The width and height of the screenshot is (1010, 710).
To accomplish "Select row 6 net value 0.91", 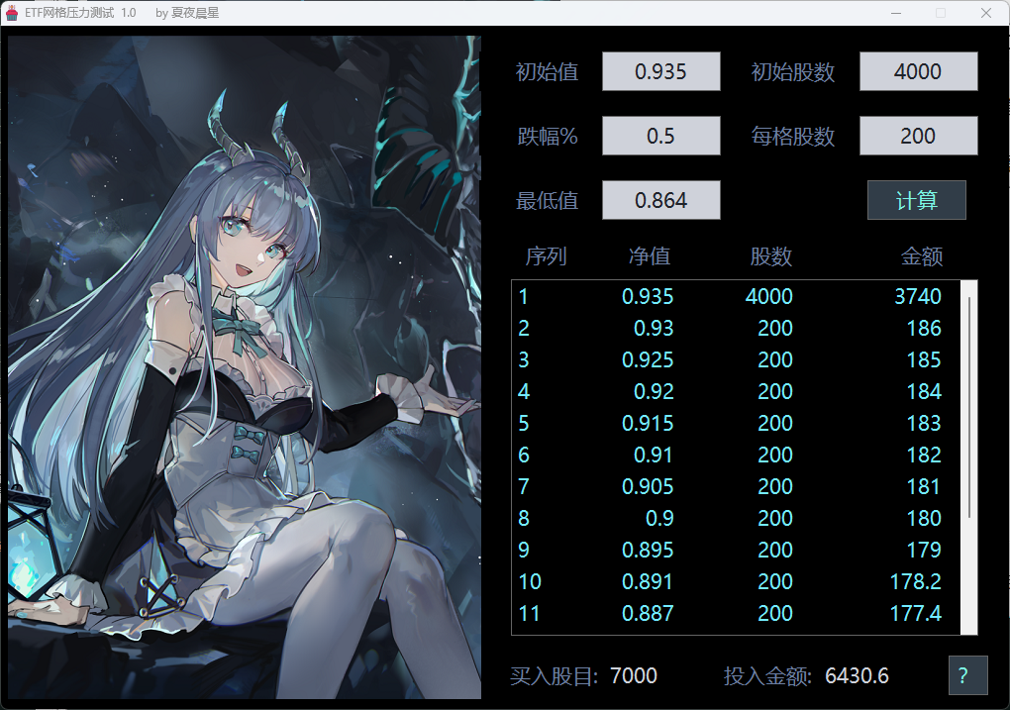I will tap(654, 455).
